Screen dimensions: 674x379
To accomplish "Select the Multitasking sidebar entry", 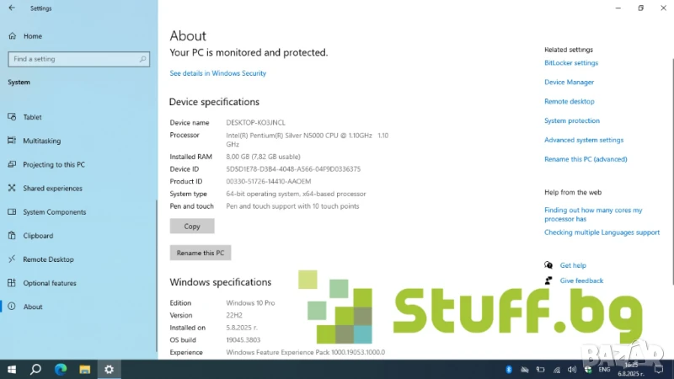I will [x=41, y=141].
